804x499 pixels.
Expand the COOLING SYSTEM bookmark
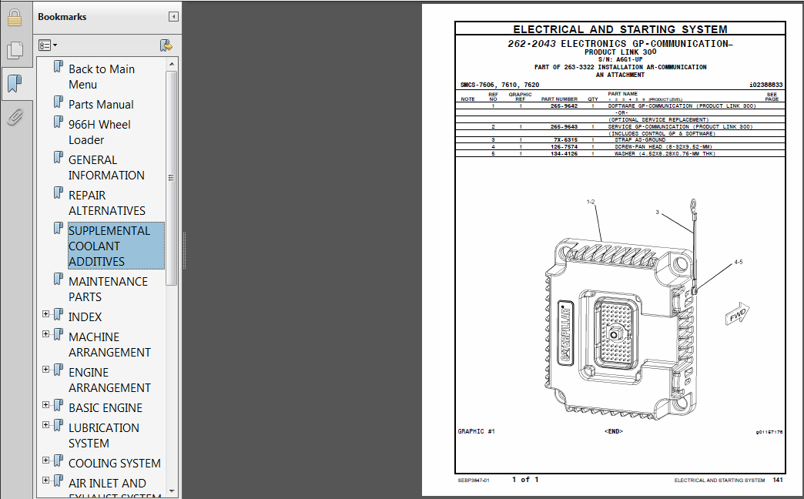[x=45, y=460]
